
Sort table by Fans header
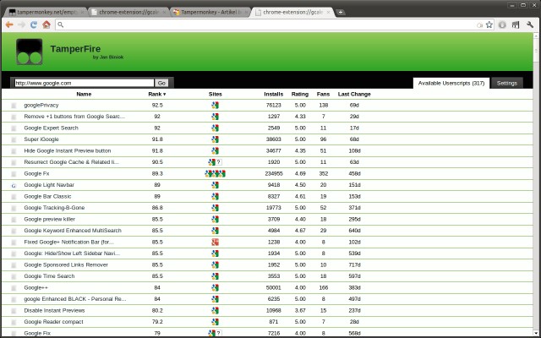click(x=323, y=94)
